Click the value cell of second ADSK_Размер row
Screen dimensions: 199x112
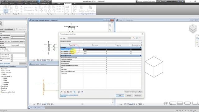pyautogui.click(x=95, y=51)
